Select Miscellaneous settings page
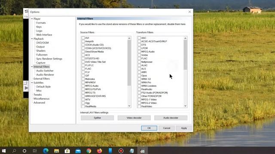This screenshot has height=154, width=275. [42, 99]
